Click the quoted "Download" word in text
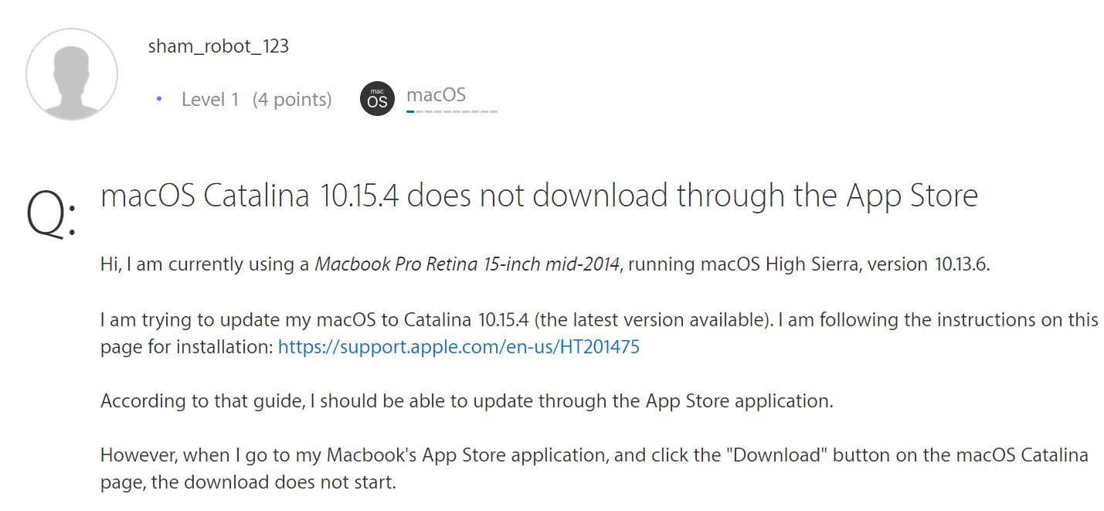Screen dimensions: 1104x511 pos(782,455)
